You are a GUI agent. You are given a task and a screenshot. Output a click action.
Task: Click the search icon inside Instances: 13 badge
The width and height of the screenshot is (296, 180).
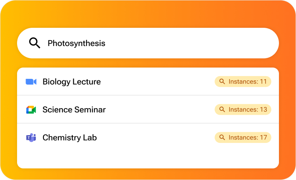[x=222, y=109]
